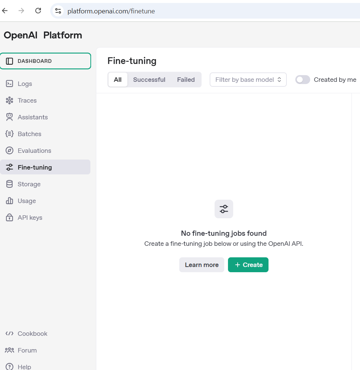
Task: Open the Filter by base model dropdown
Action: 248,80
